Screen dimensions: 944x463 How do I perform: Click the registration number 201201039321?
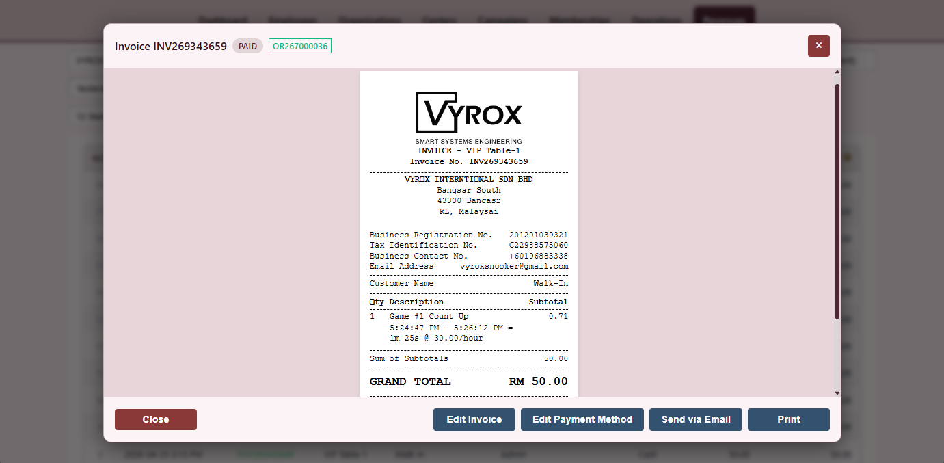pyautogui.click(x=539, y=235)
